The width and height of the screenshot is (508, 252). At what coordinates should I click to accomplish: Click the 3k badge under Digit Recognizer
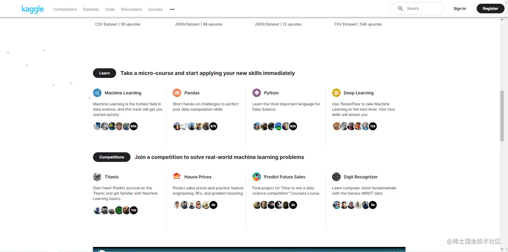373,205
